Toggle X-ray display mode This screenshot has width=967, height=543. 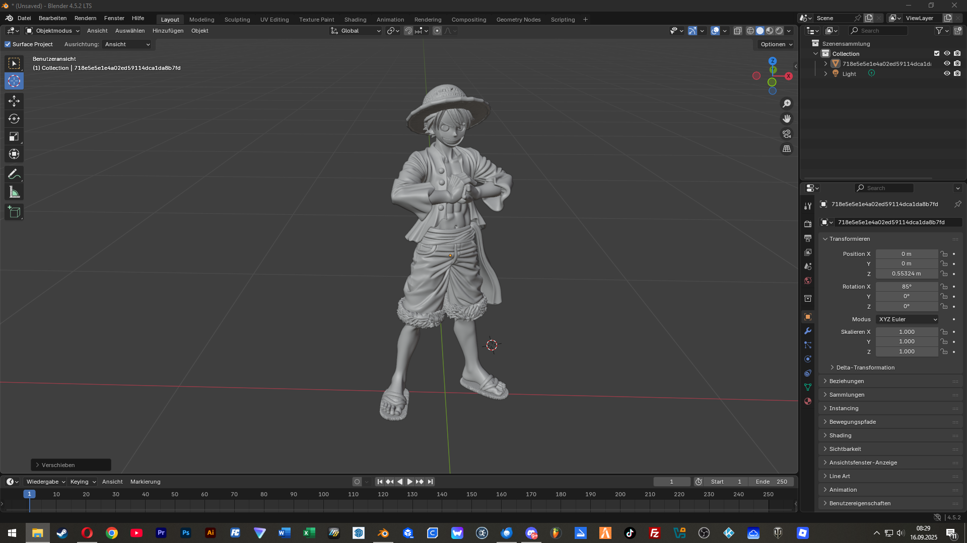pyautogui.click(x=737, y=31)
